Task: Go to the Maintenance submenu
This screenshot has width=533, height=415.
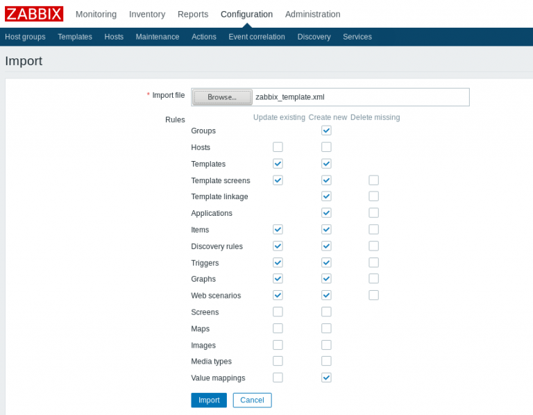Action: click(x=158, y=37)
